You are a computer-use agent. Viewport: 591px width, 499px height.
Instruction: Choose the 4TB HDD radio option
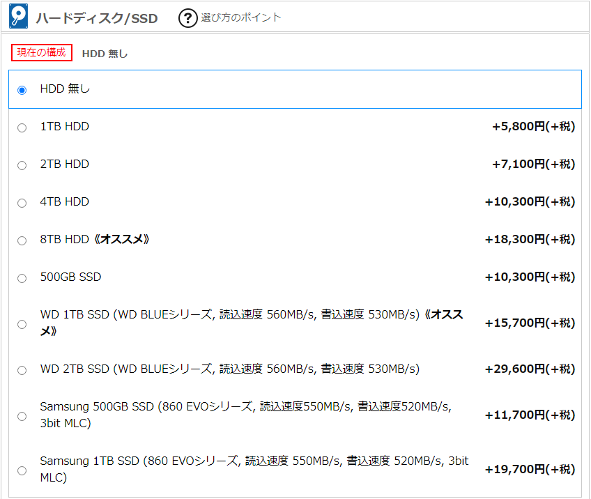[x=22, y=203]
